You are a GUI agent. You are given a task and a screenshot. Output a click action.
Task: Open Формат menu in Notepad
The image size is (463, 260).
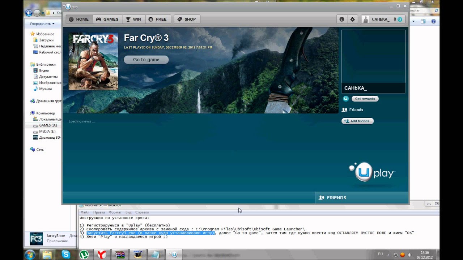tap(115, 212)
